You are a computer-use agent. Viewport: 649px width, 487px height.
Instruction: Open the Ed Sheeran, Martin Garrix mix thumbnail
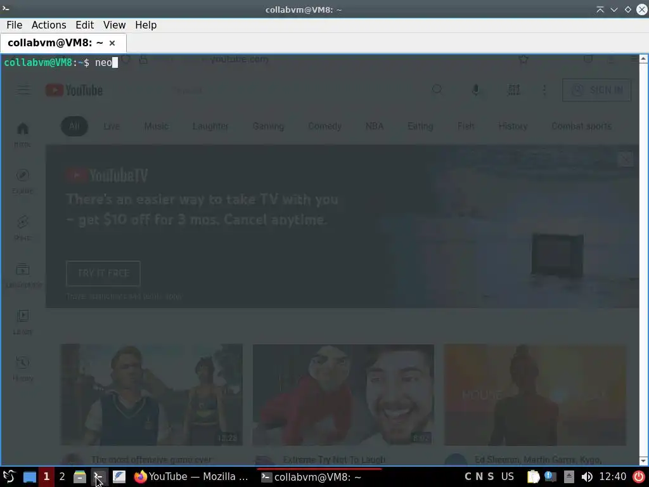[535, 394]
